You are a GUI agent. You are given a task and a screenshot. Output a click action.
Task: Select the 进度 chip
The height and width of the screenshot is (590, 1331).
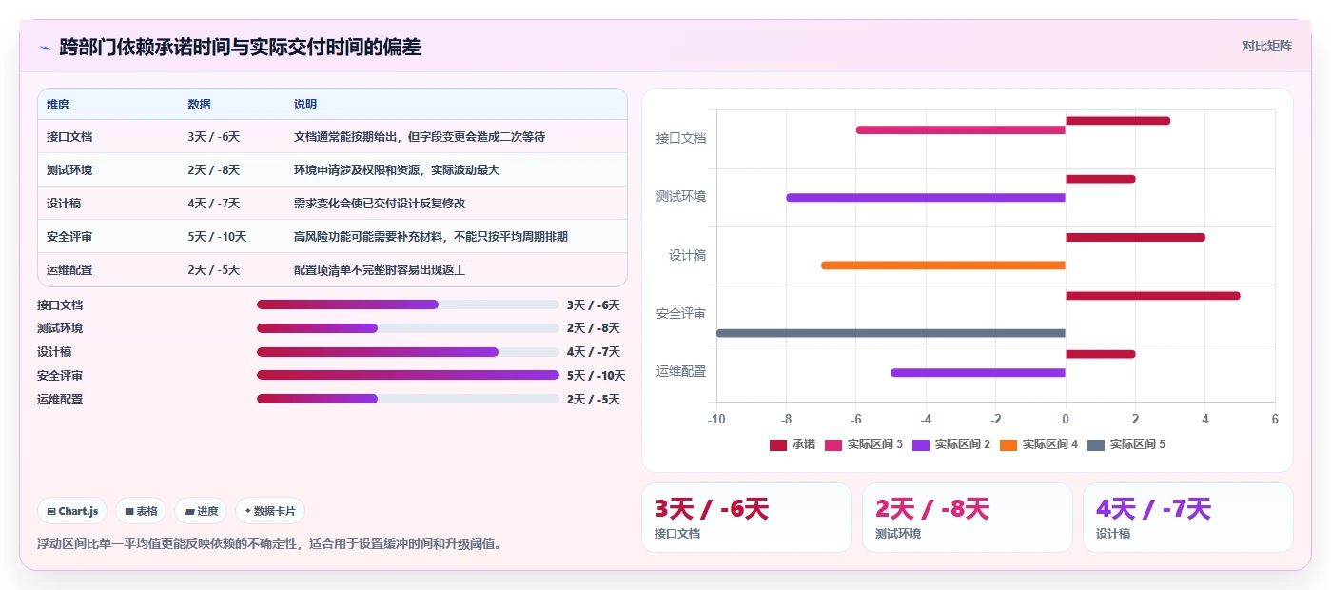click(x=201, y=511)
